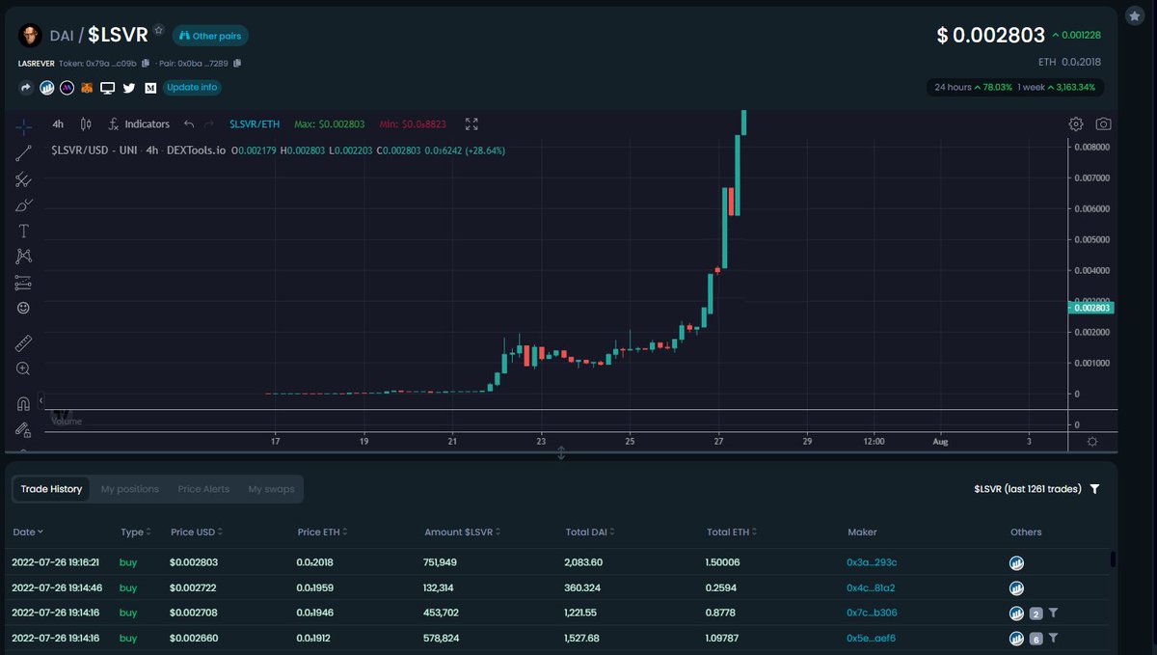
Task: Sort trades by Type column
Action: coord(135,532)
